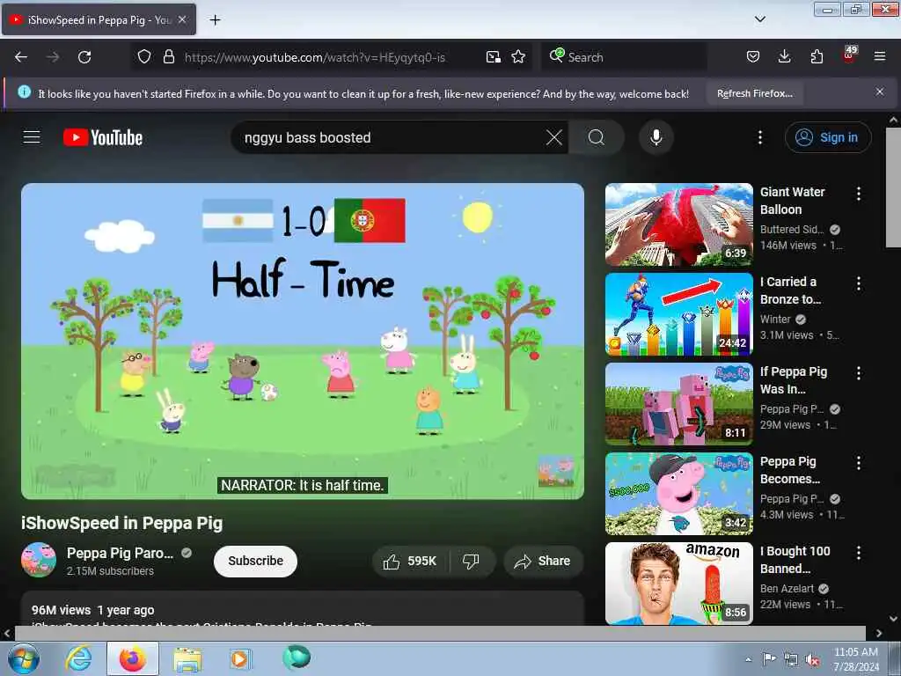Open the extension icon with 49 badge
The width and height of the screenshot is (901, 676).
tap(849, 55)
